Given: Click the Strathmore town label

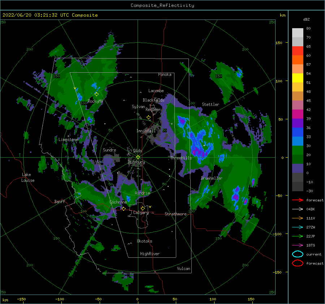Looking at the screenshot, I should tap(175, 214).
